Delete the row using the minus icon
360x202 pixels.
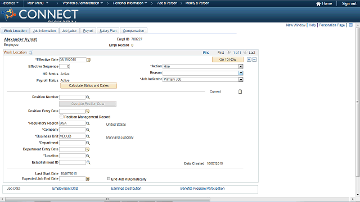(x=254, y=59)
